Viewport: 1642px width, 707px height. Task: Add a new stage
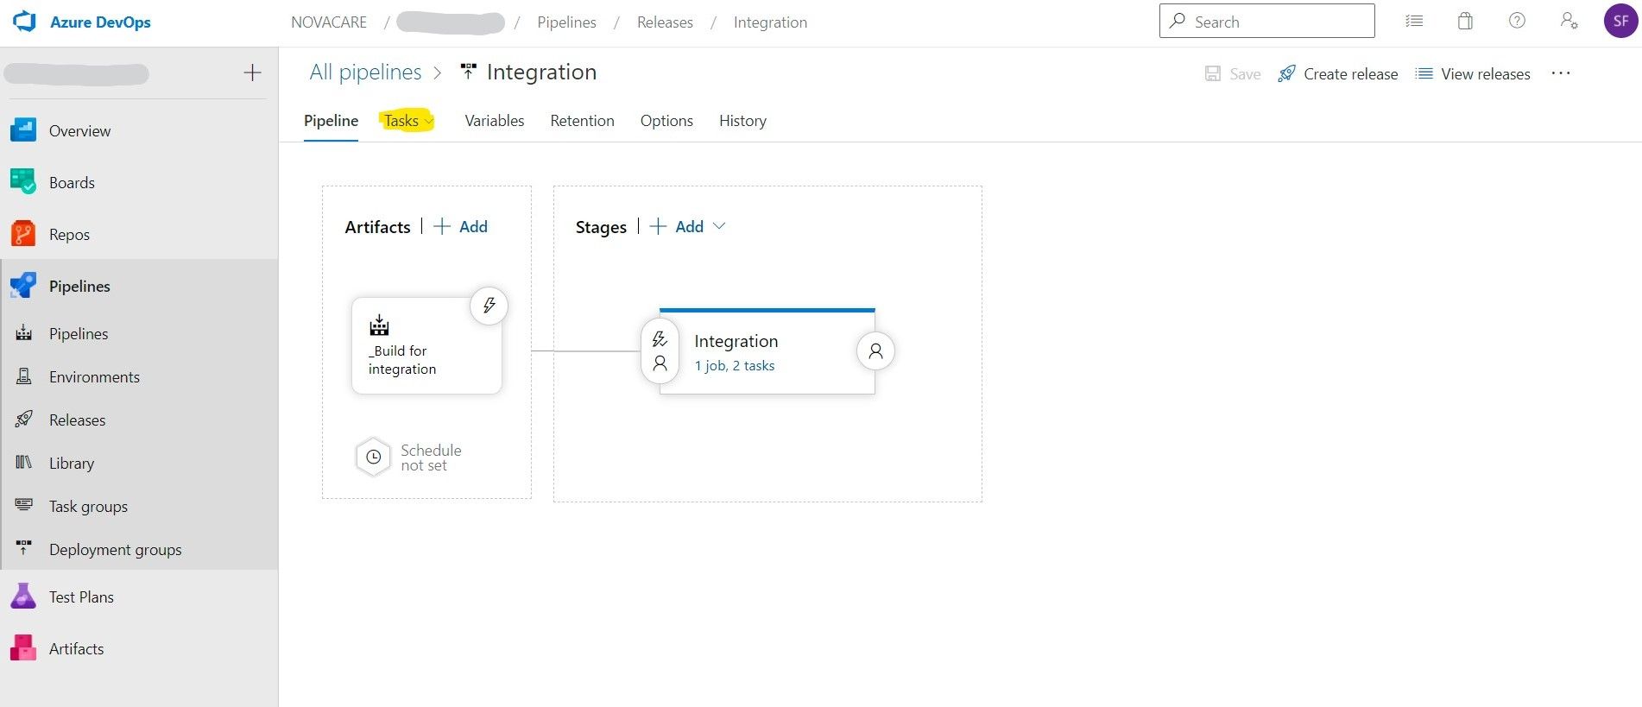tap(677, 226)
